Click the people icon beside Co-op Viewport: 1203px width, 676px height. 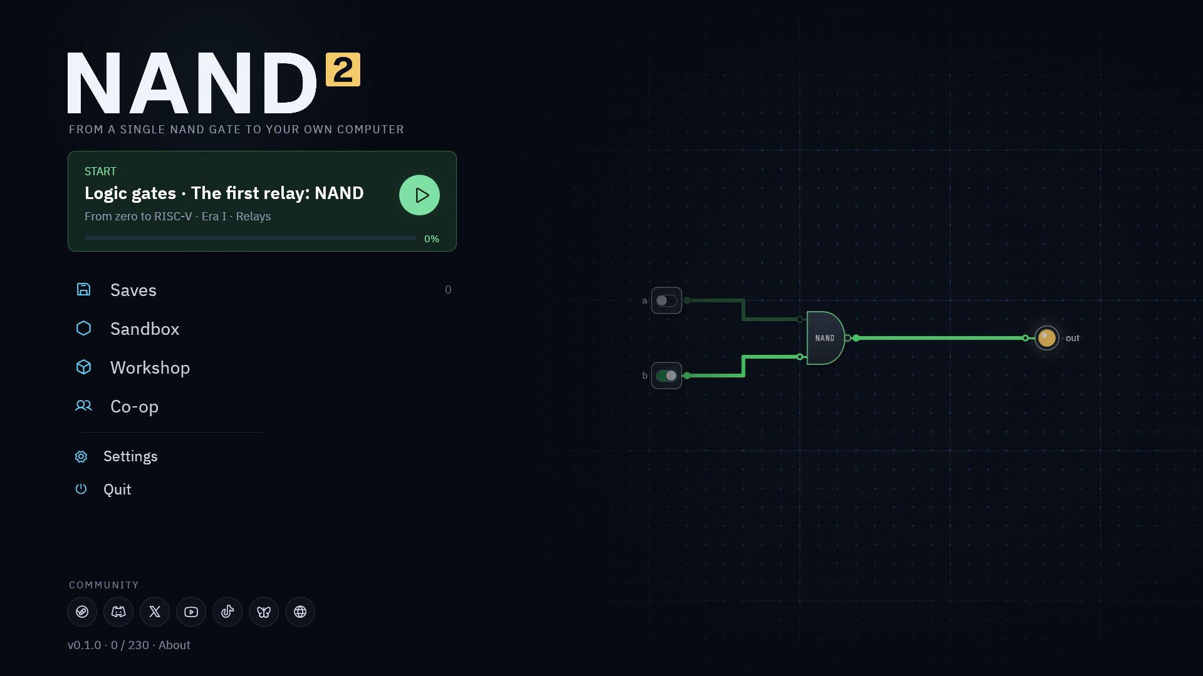pos(83,406)
